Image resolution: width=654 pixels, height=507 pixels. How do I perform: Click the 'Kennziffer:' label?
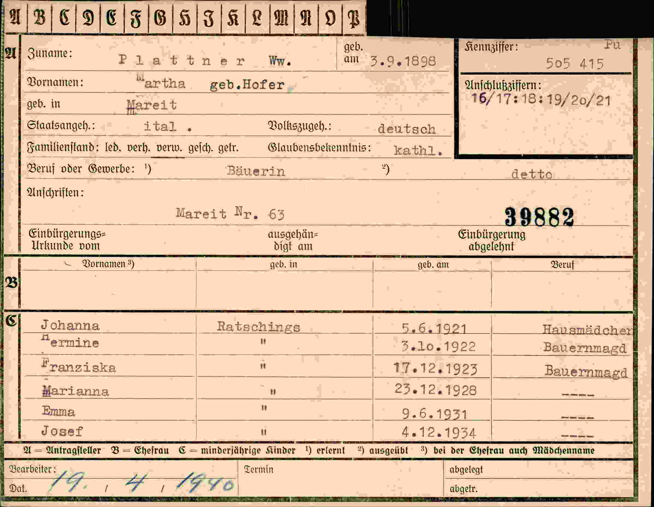[x=491, y=47]
